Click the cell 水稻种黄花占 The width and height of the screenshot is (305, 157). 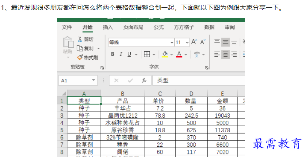[x=123, y=123]
